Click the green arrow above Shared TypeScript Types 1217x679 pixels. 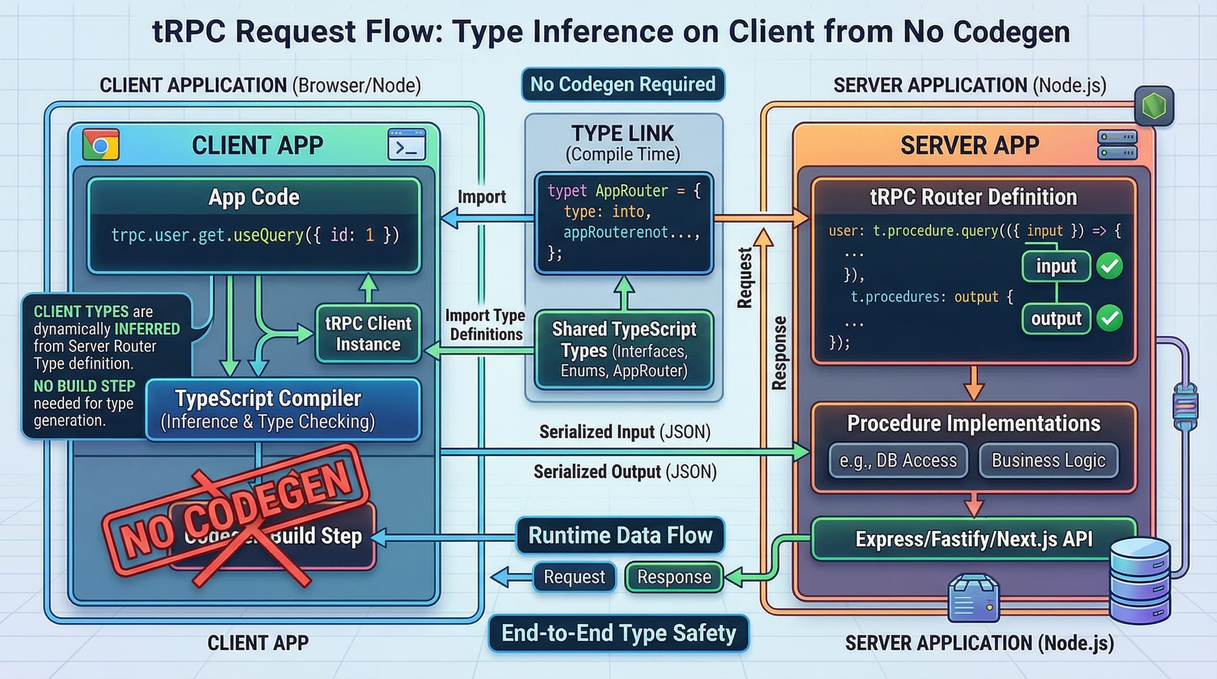[624, 293]
